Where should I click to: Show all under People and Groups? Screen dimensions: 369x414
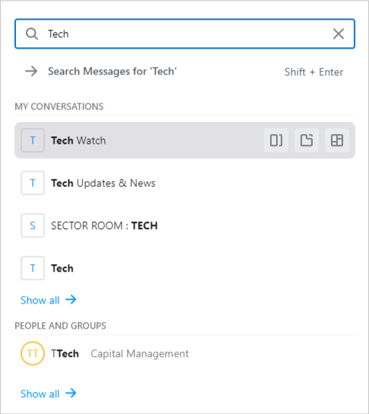pyautogui.click(x=48, y=393)
